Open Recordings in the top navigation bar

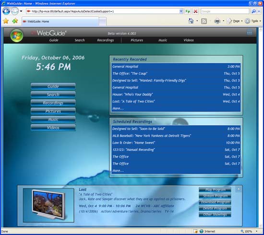click(x=106, y=40)
